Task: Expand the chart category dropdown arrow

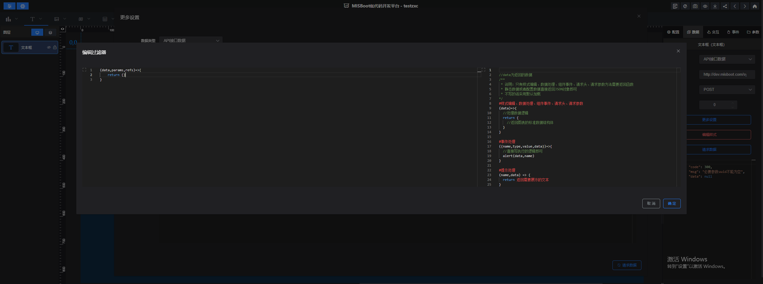Action: click(16, 19)
